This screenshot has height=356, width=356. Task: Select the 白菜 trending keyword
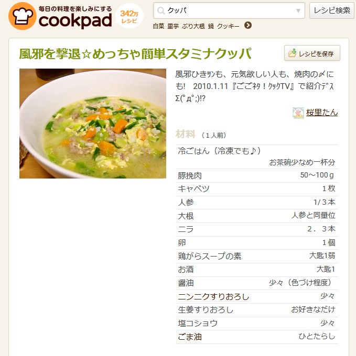tap(158, 26)
